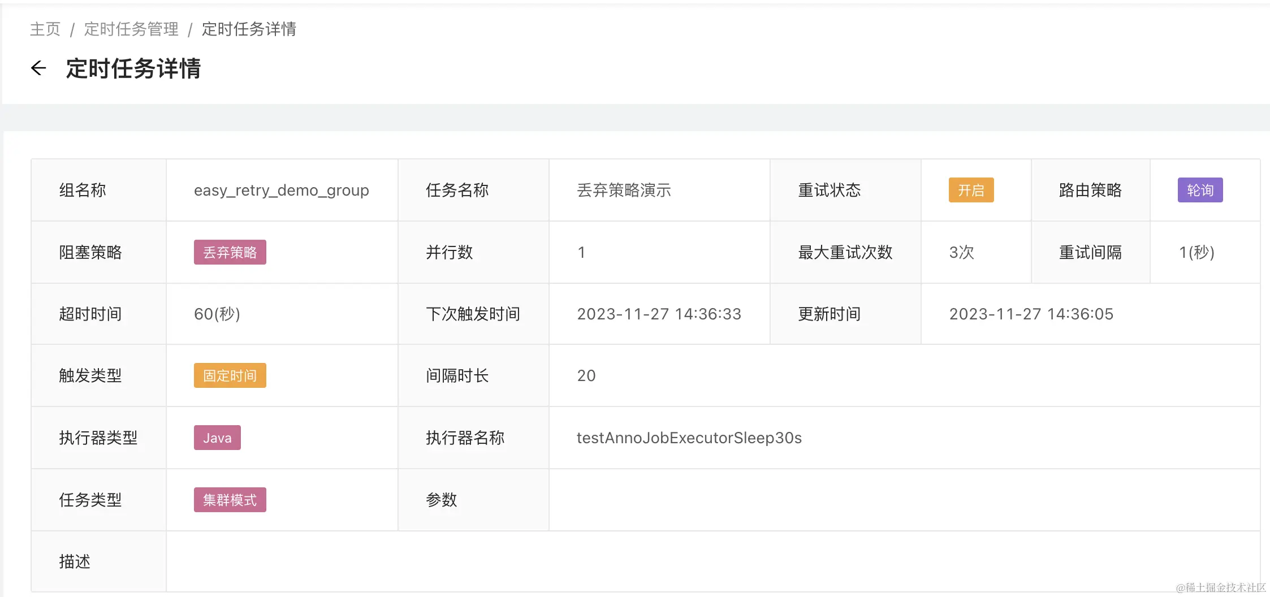Click the 最大重试次数 label cell

coord(845,252)
